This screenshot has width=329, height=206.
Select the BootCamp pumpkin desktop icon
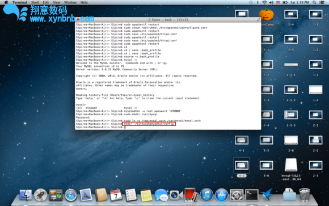tap(266, 15)
